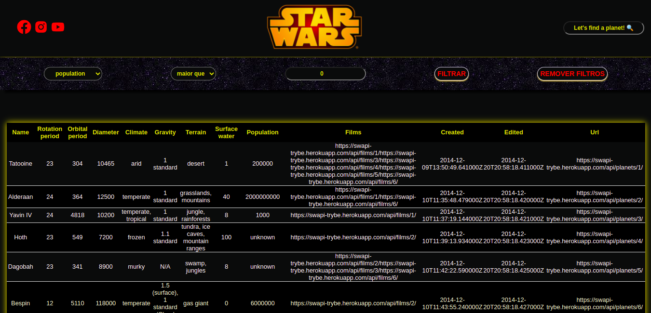Click the planets/2/ URL cell

595,197
